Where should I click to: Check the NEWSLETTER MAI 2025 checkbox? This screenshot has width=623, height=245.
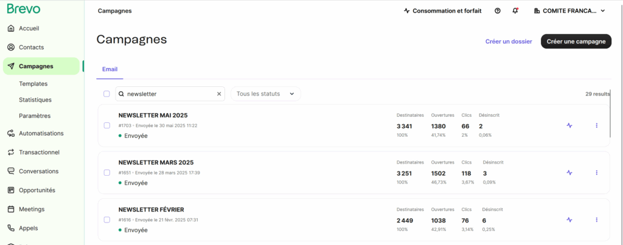[107, 125]
